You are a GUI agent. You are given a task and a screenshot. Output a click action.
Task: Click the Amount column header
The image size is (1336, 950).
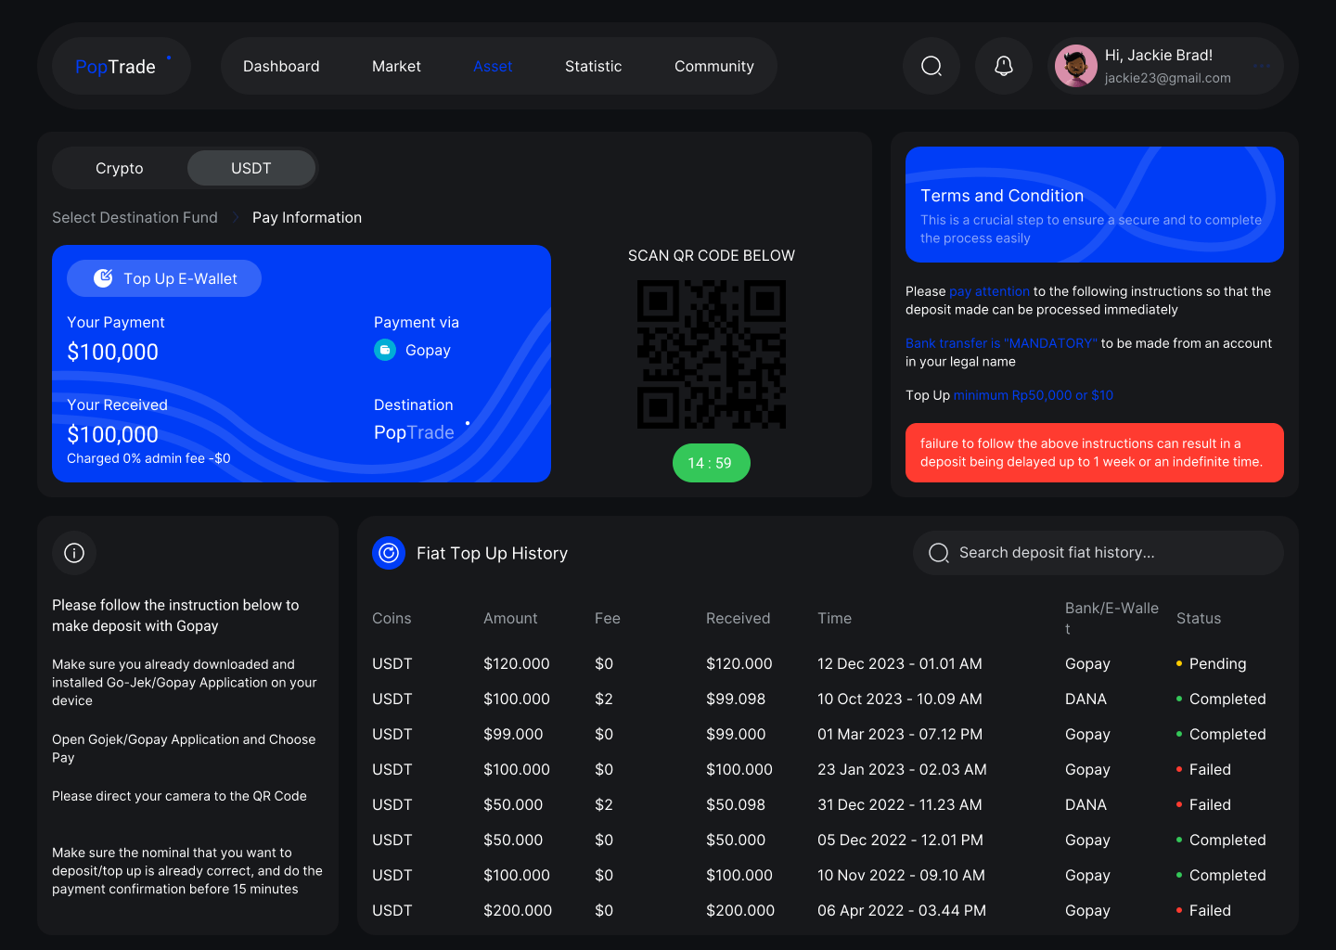pos(510,618)
